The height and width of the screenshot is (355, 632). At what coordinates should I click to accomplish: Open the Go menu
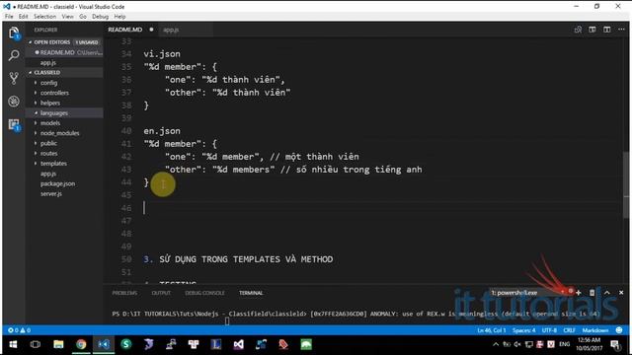[x=83, y=17]
